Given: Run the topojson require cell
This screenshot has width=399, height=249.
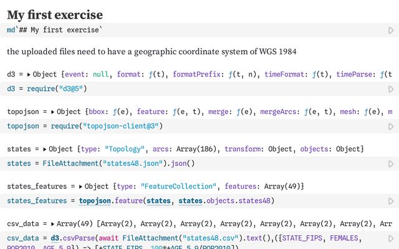Looking at the screenshot, I should [391, 126].
